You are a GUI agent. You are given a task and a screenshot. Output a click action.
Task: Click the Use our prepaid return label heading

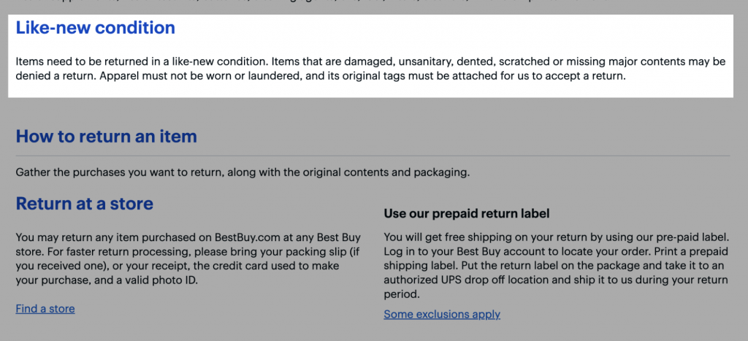467,214
